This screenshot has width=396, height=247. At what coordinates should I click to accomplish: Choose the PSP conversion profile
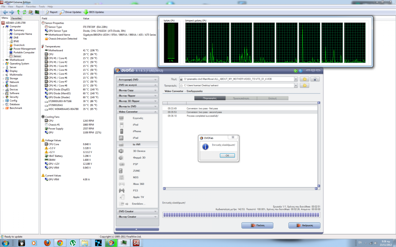[x=138, y=164]
